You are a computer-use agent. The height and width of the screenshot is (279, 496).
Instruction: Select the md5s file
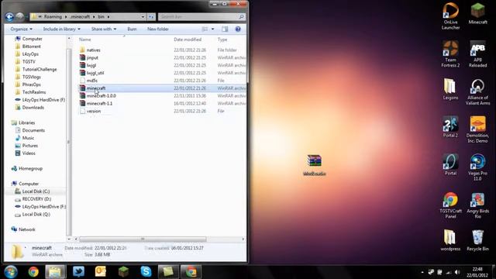tap(92, 81)
